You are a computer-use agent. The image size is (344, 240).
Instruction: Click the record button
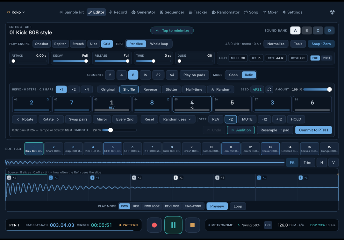point(154,225)
